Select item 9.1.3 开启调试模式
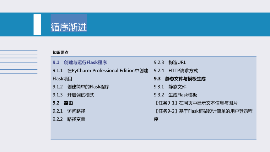 click(x=73, y=95)
